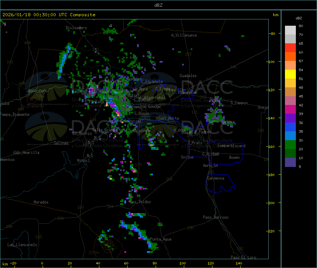The image size is (317, 268).
Task: Click the '42' value on dBZ legend
Action: 301,105
